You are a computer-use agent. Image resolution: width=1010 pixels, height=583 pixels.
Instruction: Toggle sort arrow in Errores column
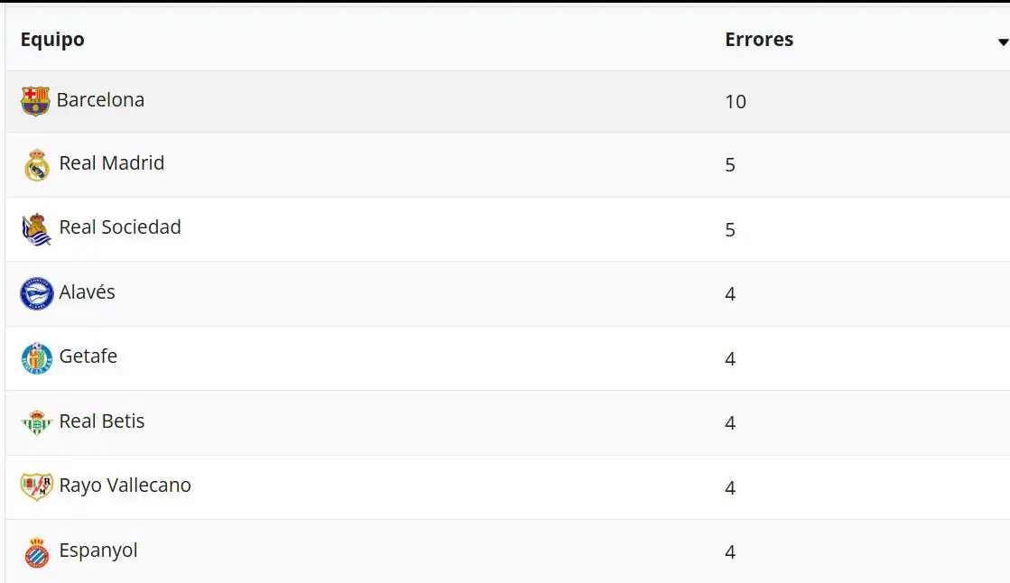1002,42
